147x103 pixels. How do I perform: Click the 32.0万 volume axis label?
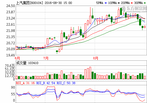point(10,73)
